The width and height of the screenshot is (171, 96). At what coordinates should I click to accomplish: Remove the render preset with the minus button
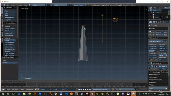pos(166,41)
